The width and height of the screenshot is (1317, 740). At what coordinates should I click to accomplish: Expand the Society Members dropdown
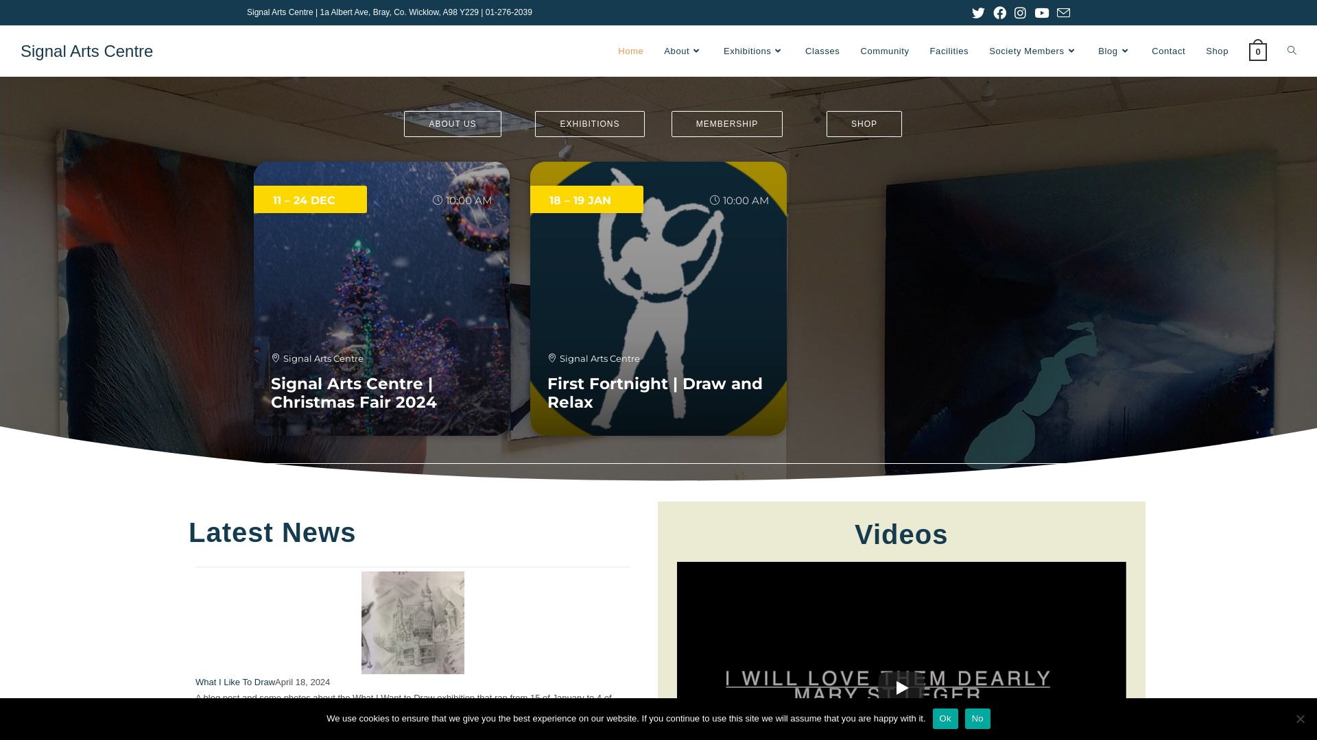pyautogui.click(x=1032, y=51)
